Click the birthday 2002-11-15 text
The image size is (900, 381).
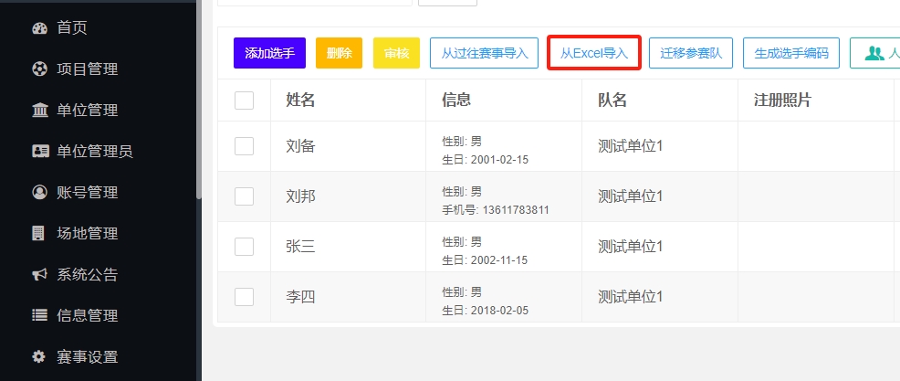[499, 260]
